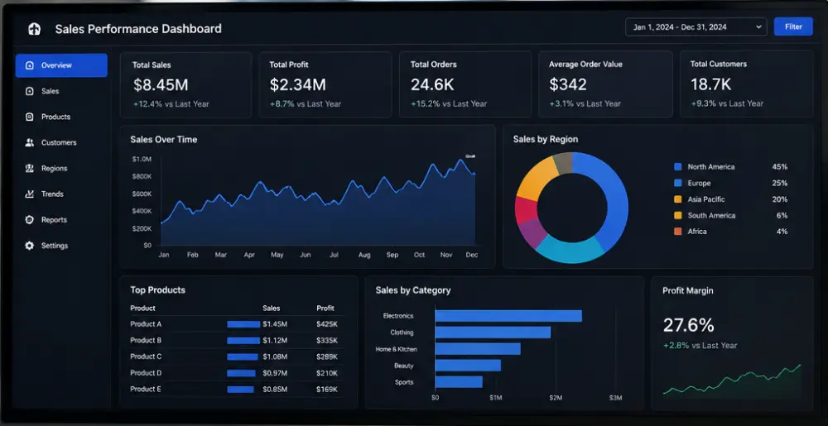Click the 25% Europe value
828x426 pixels.
[x=779, y=184]
